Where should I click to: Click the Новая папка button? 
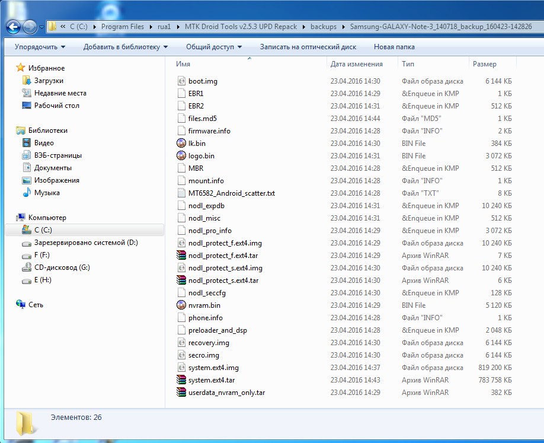[394, 47]
